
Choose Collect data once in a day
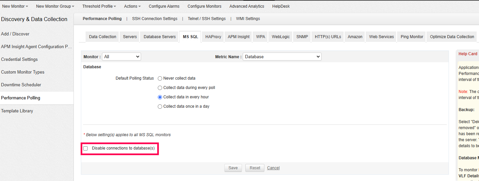pyautogui.click(x=160, y=106)
